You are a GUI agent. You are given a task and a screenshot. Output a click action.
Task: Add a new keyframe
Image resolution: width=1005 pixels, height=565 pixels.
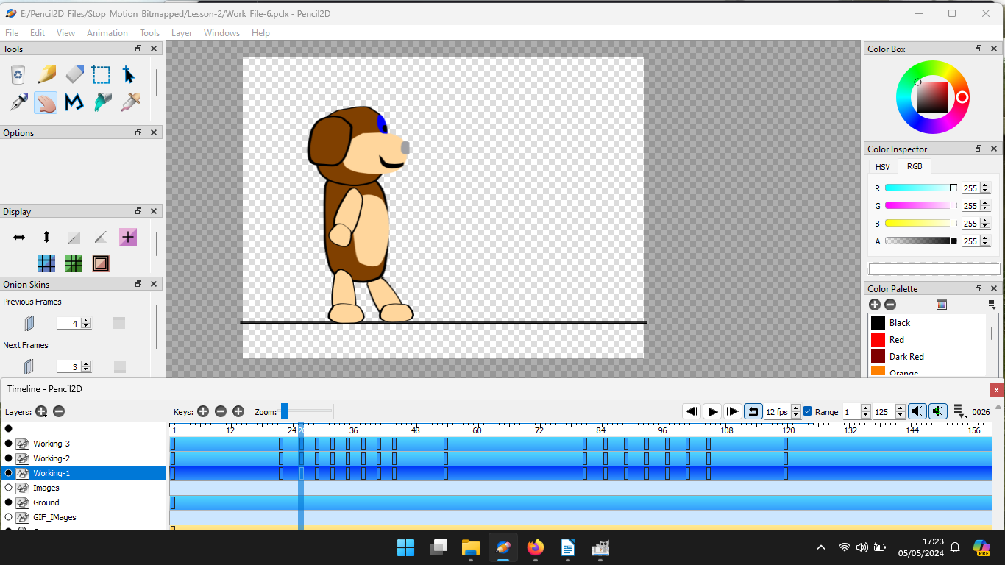pyautogui.click(x=203, y=411)
